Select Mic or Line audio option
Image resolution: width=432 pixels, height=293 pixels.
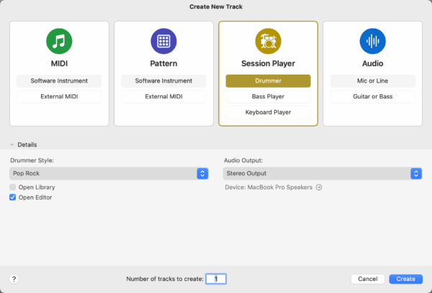[x=372, y=81]
